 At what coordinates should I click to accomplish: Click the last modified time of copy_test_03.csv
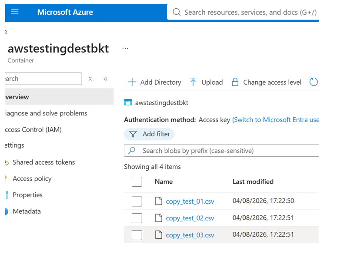263,234
